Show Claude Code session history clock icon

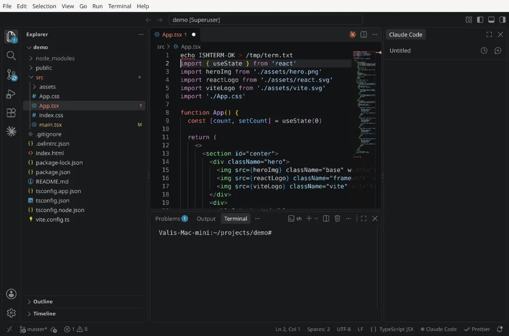pos(484,50)
